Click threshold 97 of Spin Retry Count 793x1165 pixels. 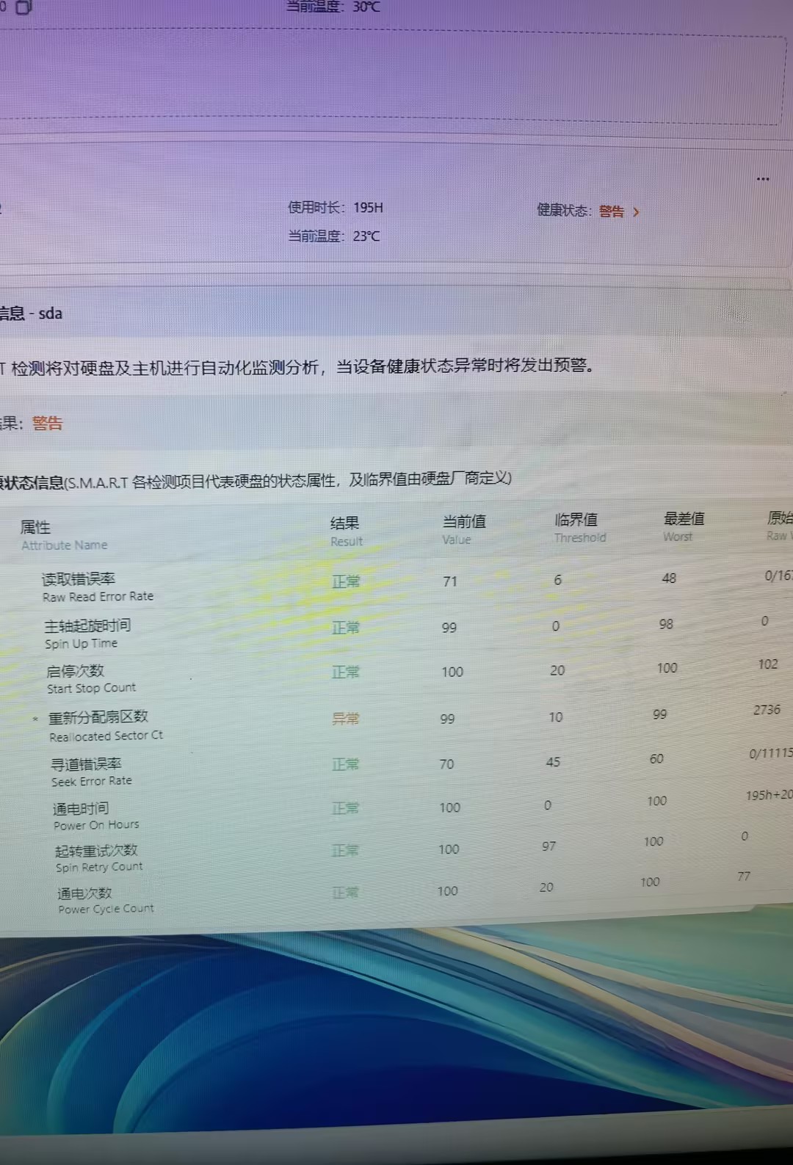click(x=548, y=846)
